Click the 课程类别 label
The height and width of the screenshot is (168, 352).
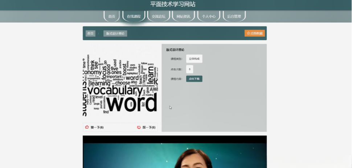176,59
